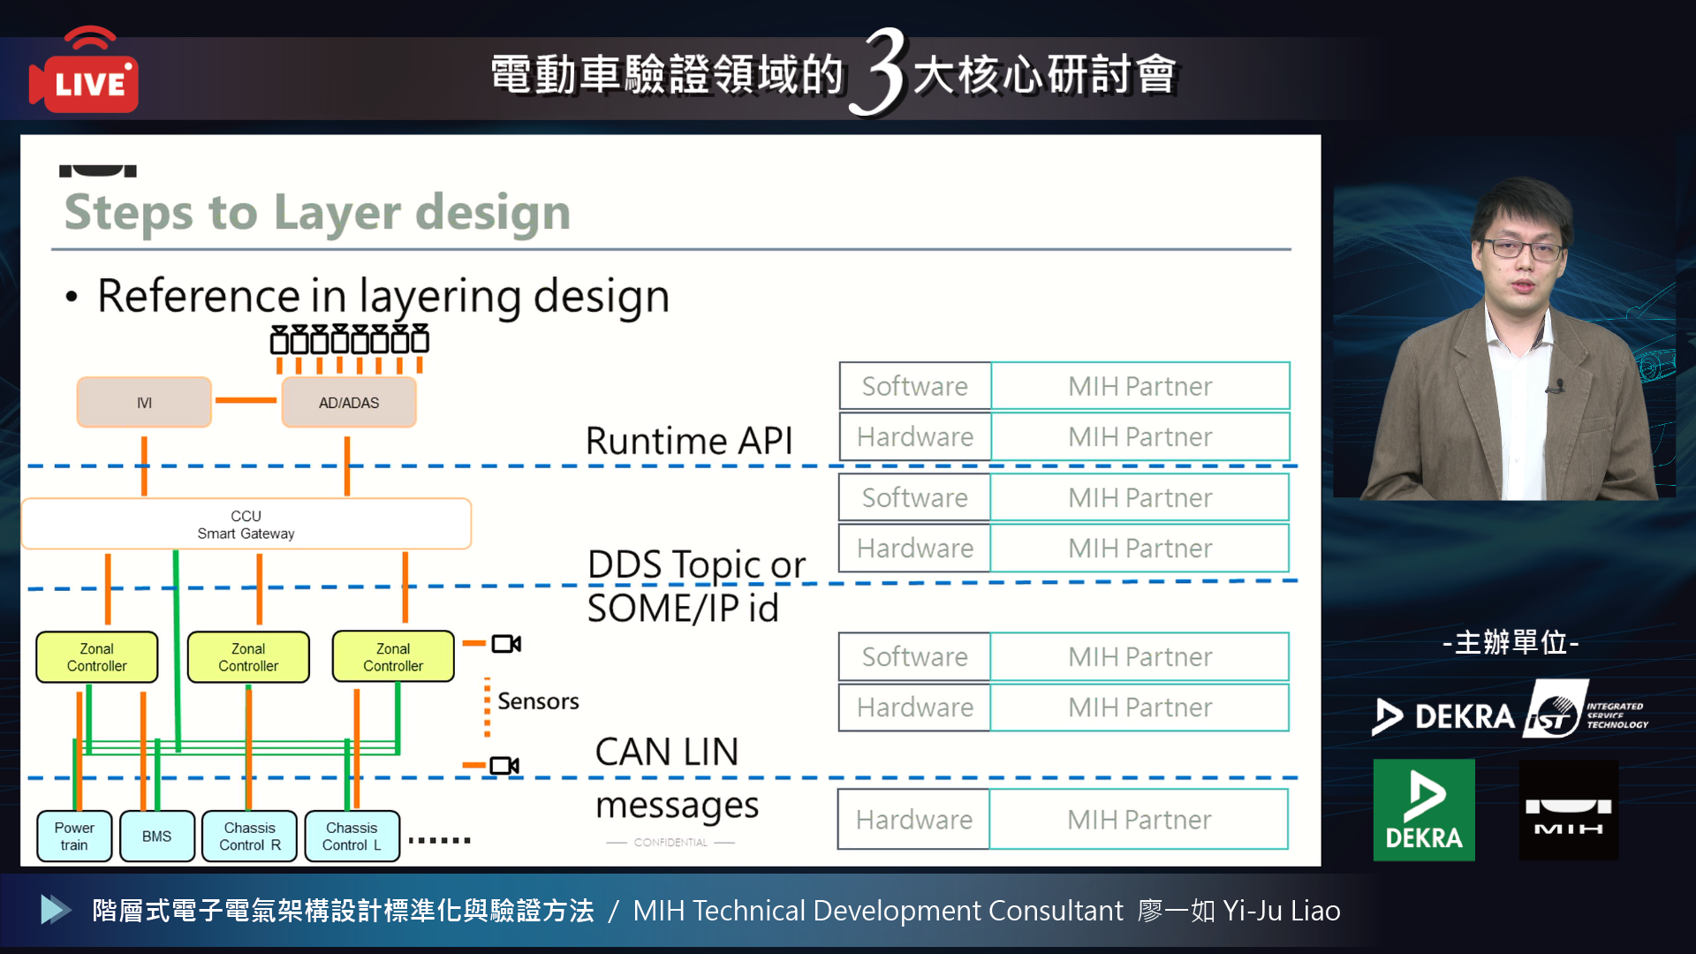Click the 'messages' text under CAN LIN
Image resolution: width=1696 pixels, height=954 pixels.
click(677, 806)
